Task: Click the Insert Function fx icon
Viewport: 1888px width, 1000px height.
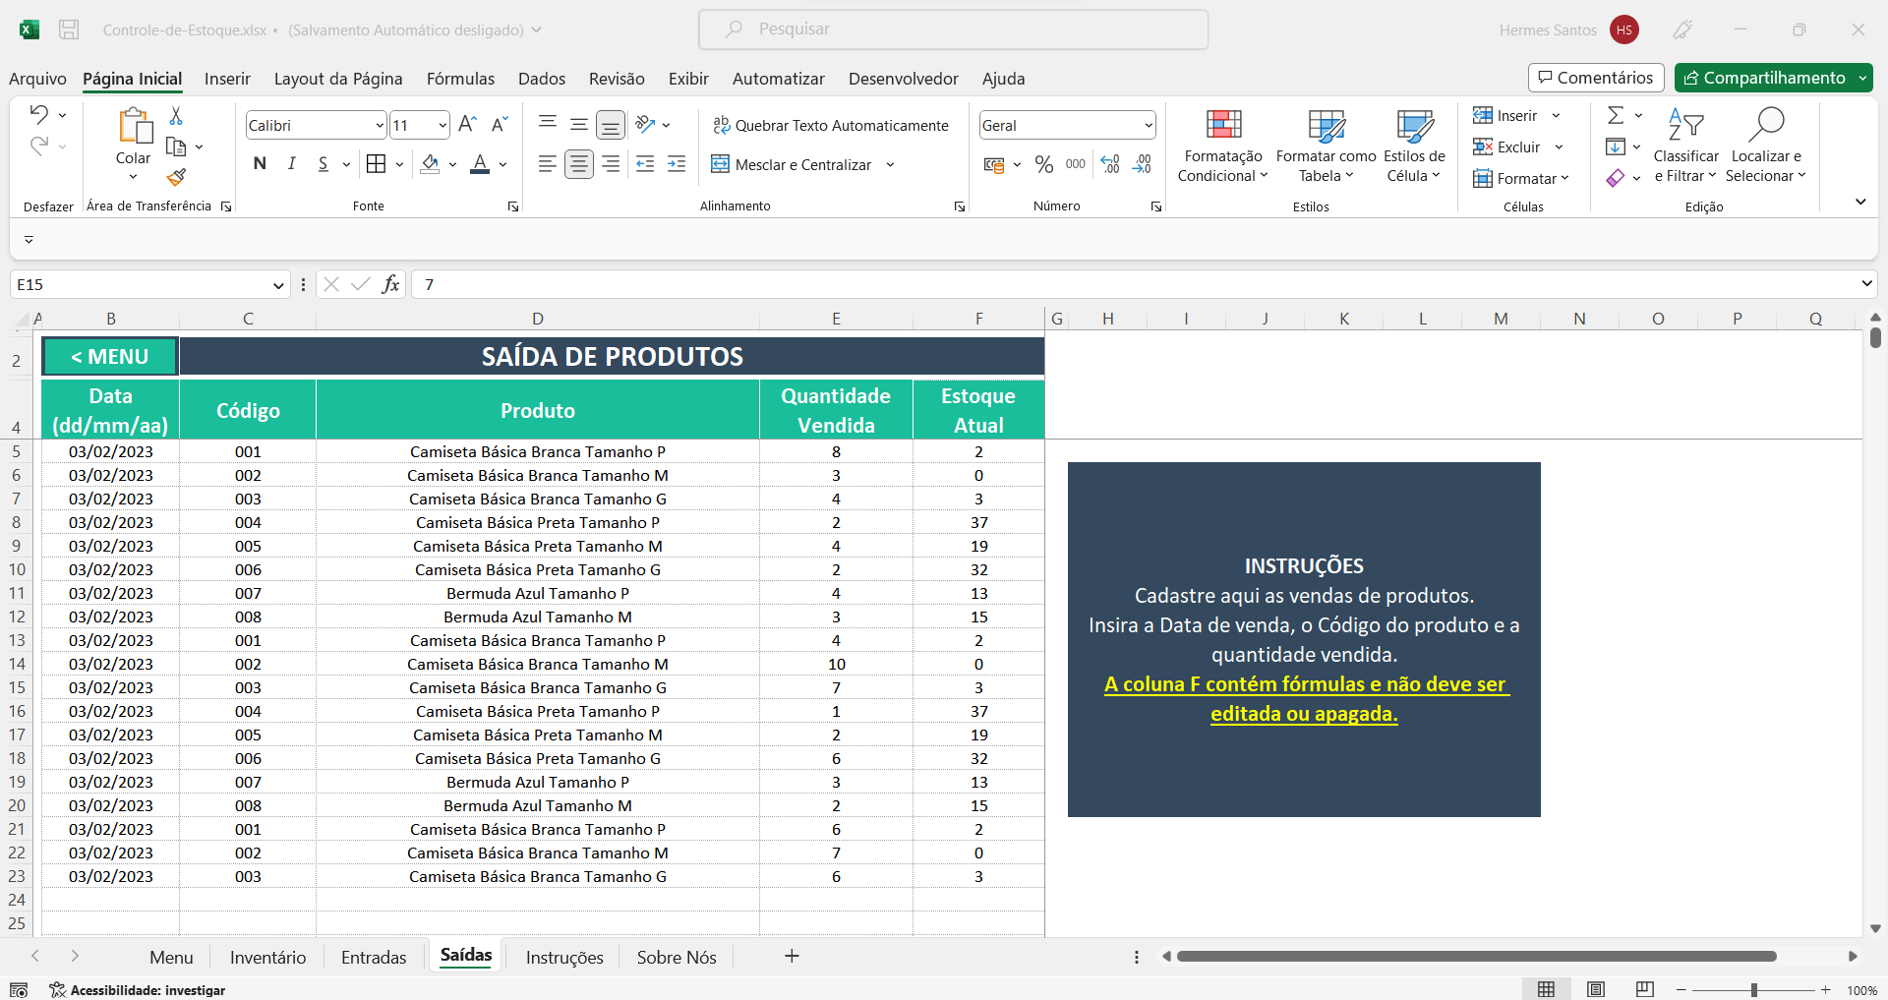Action: (390, 284)
